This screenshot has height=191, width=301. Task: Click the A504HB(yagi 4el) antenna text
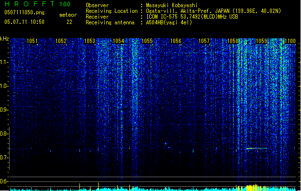[x=169, y=22]
